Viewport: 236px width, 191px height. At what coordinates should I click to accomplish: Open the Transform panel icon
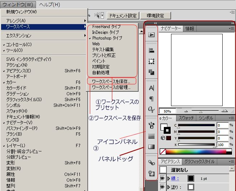click(151, 62)
